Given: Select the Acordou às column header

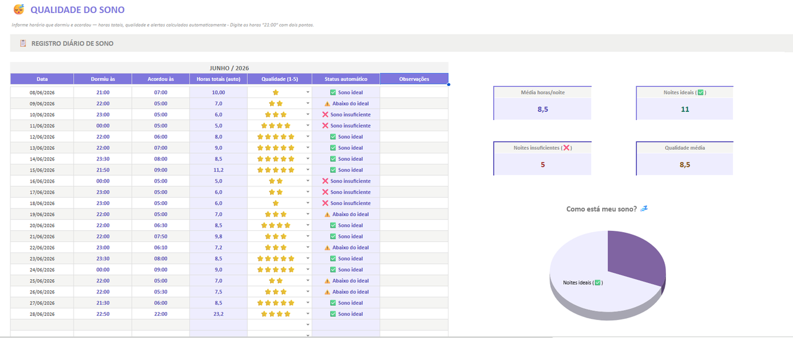Looking at the screenshot, I should coord(160,79).
